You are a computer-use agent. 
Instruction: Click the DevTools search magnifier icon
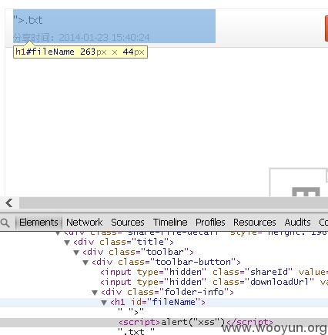(x=5, y=223)
